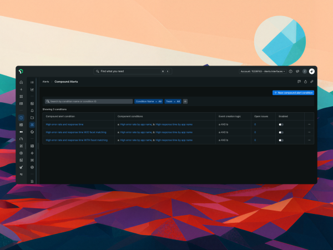Open the Team filter

point(173,102)
